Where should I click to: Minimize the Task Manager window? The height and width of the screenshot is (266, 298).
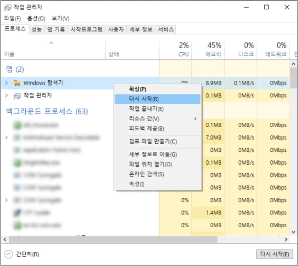246,7
